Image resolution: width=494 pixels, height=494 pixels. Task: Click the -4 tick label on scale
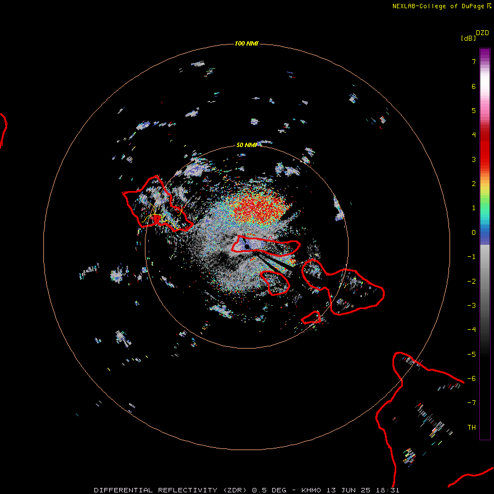coord(471,330)
